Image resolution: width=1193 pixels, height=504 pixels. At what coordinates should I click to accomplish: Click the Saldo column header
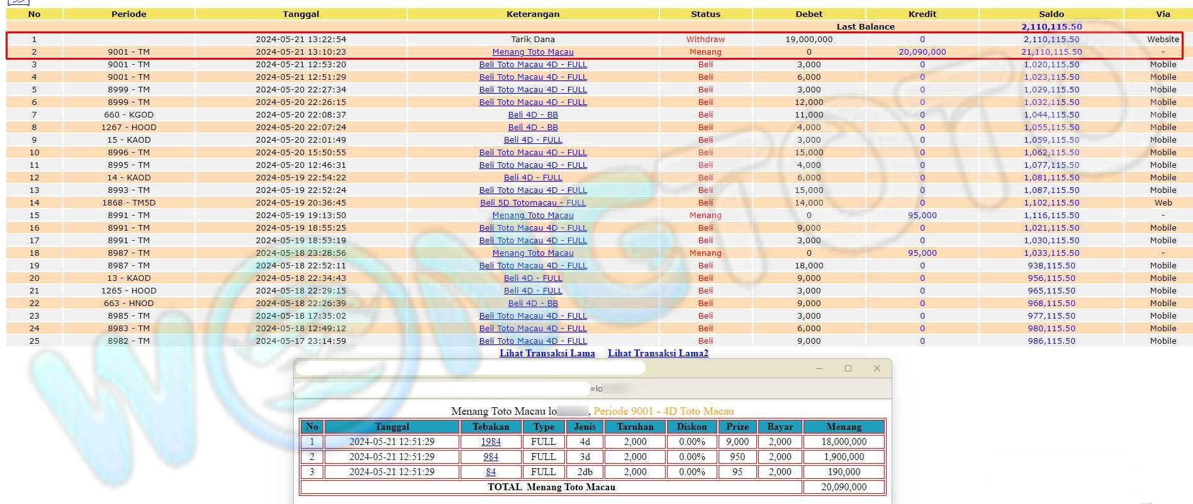1051,14
